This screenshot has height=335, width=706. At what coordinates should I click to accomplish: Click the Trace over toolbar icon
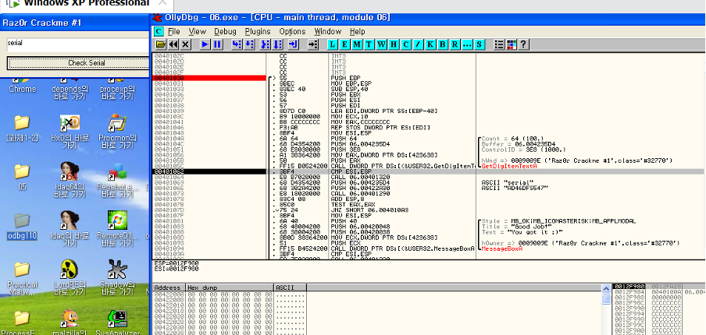[278, 44]
